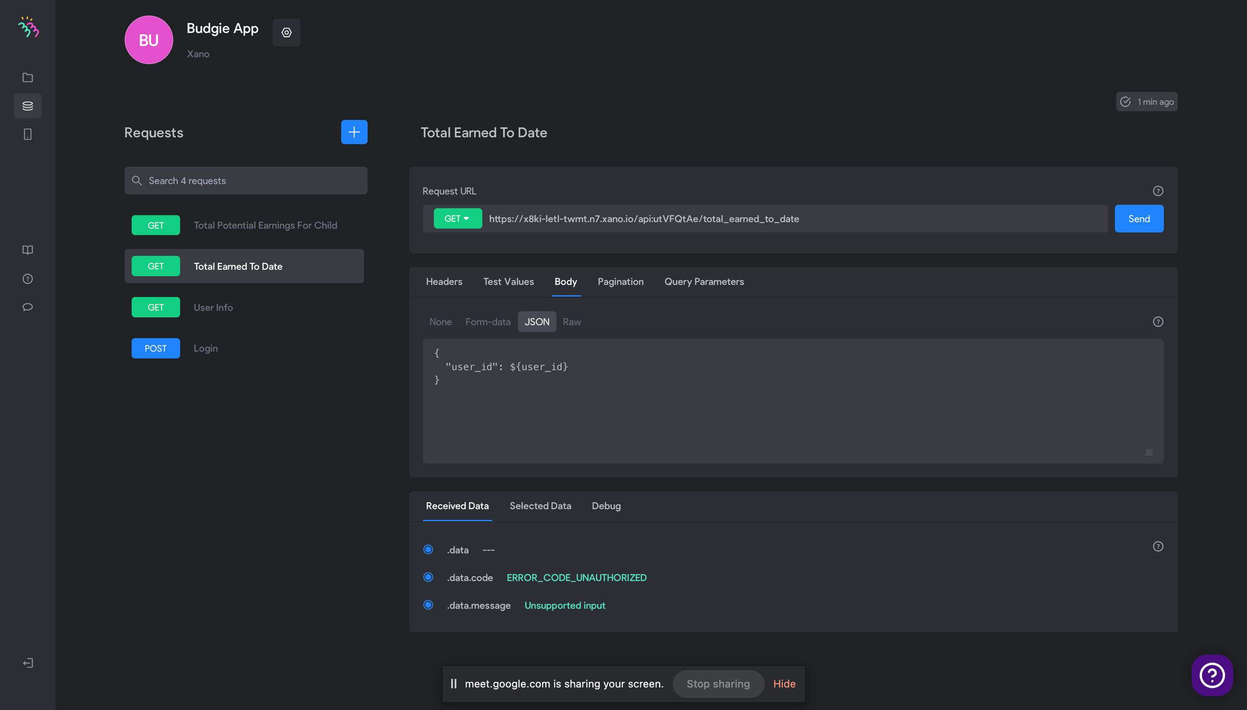The width and height of the screenshot is (1247, 710).
Task: Click the request URL input field
Action: pyautogui.click(x=795, y=219)
